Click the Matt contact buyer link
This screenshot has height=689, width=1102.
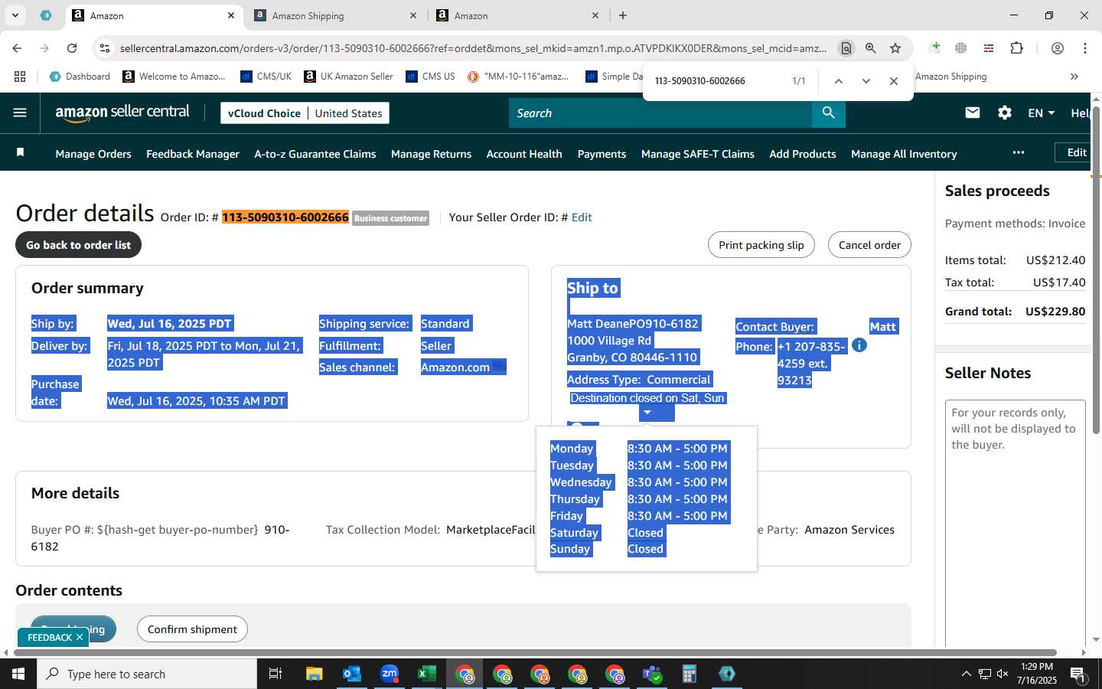[882, 327]
